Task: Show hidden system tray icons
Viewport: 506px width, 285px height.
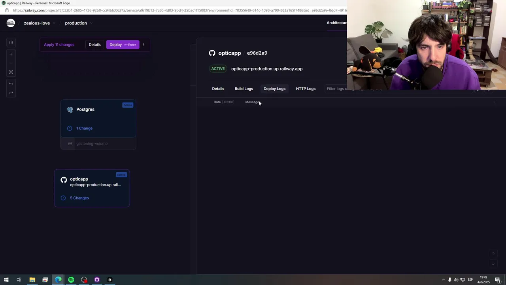Action: pos(443,280)
